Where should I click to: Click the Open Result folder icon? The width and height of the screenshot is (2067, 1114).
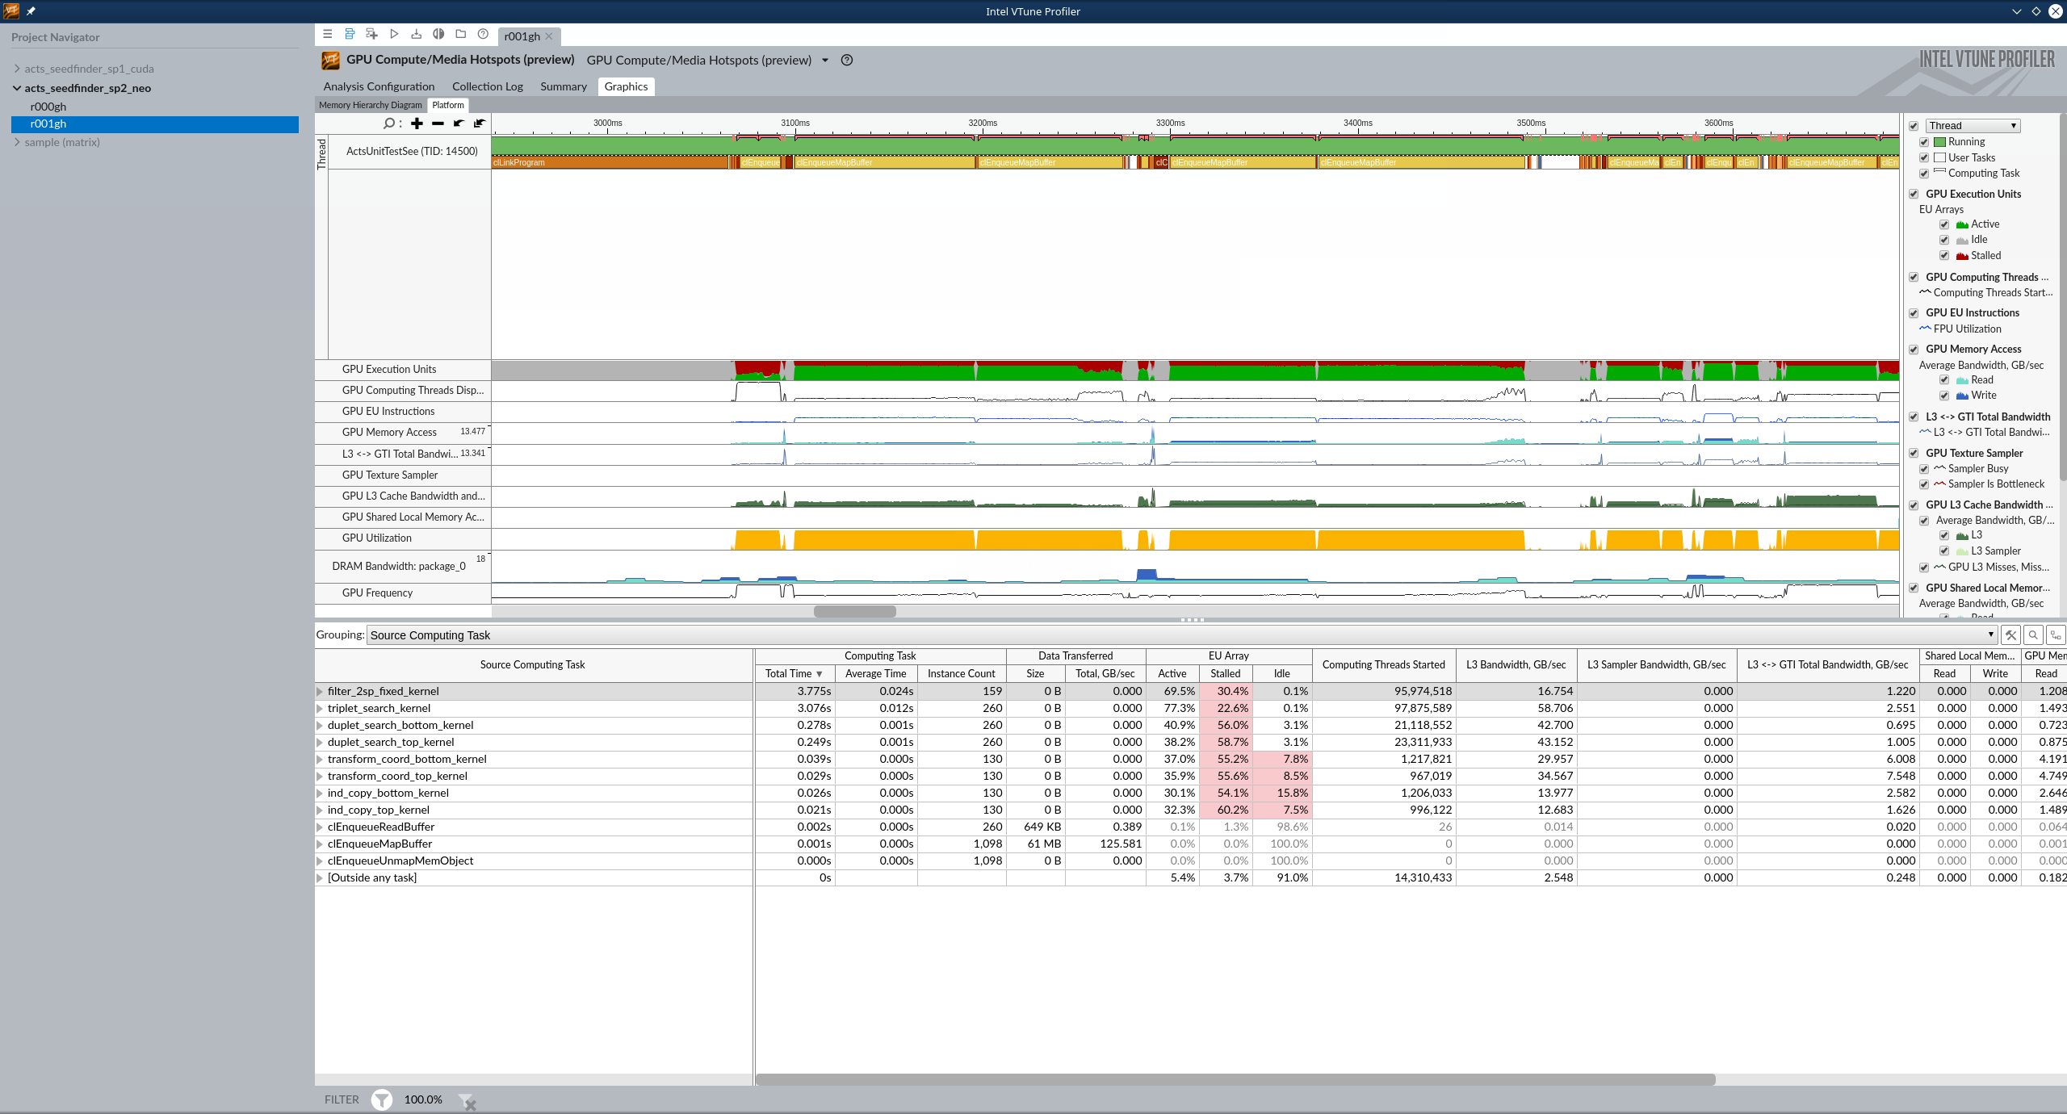[x=460, y=34]
